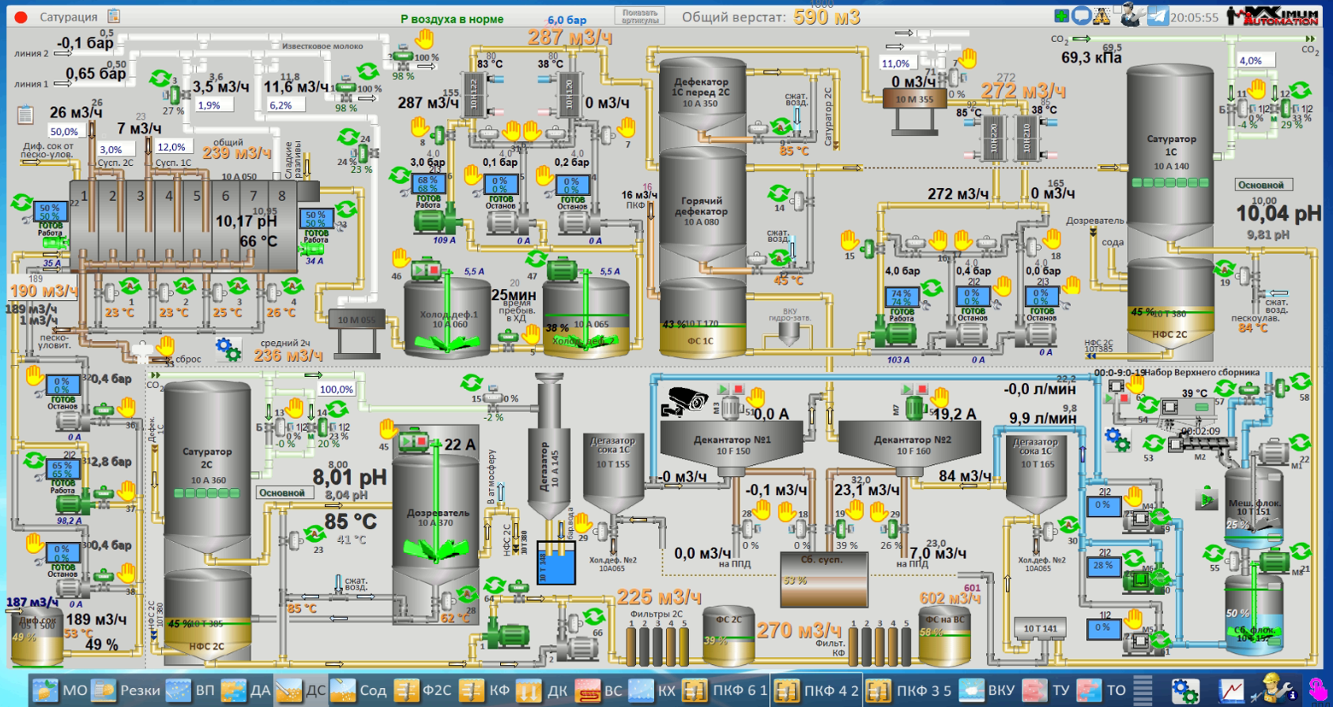1333x707 pixels.
Task: Click the red circle indicator in title bar
Action: [21, 17]
